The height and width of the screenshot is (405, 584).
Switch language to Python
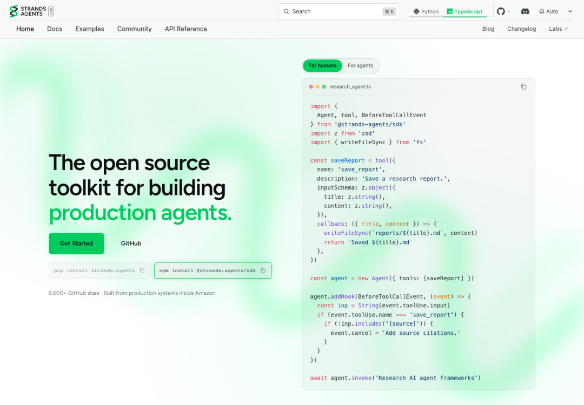(x=426, y=11)
